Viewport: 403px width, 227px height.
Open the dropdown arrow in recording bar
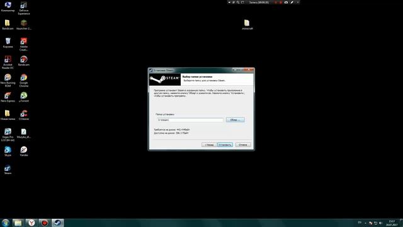tap(229, 3)
